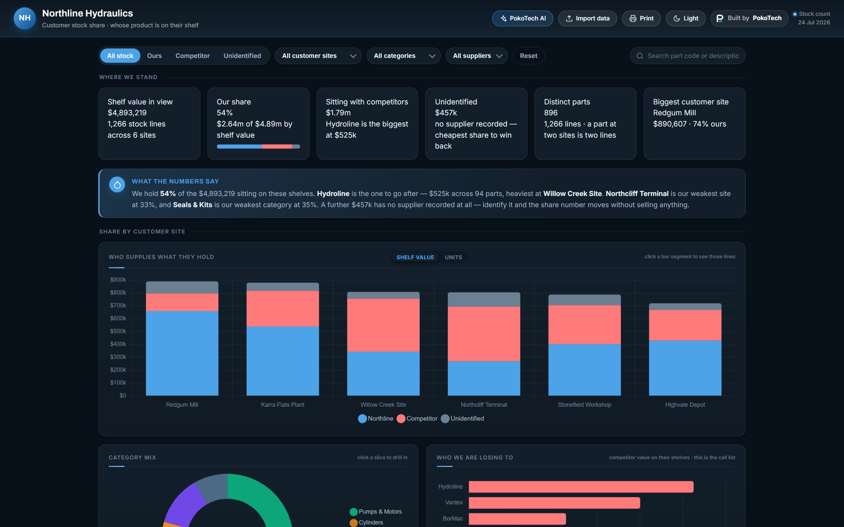
Task: Focus the part code search field
Action: click(x=687, y=56)
